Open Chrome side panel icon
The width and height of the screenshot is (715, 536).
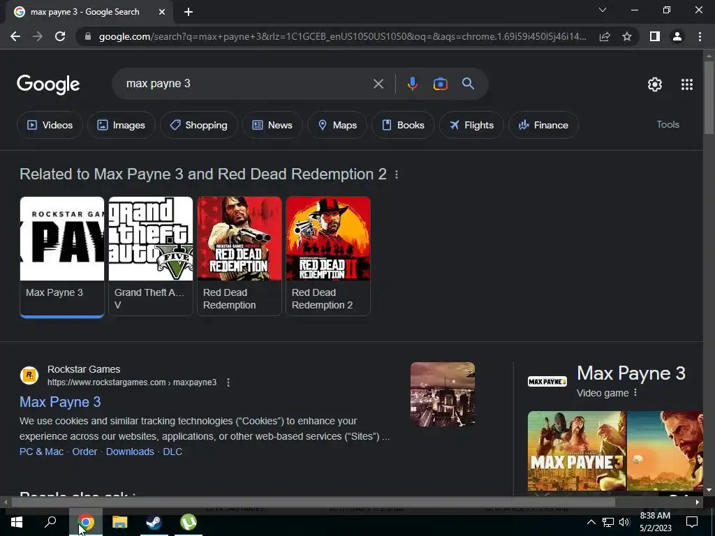655,36
